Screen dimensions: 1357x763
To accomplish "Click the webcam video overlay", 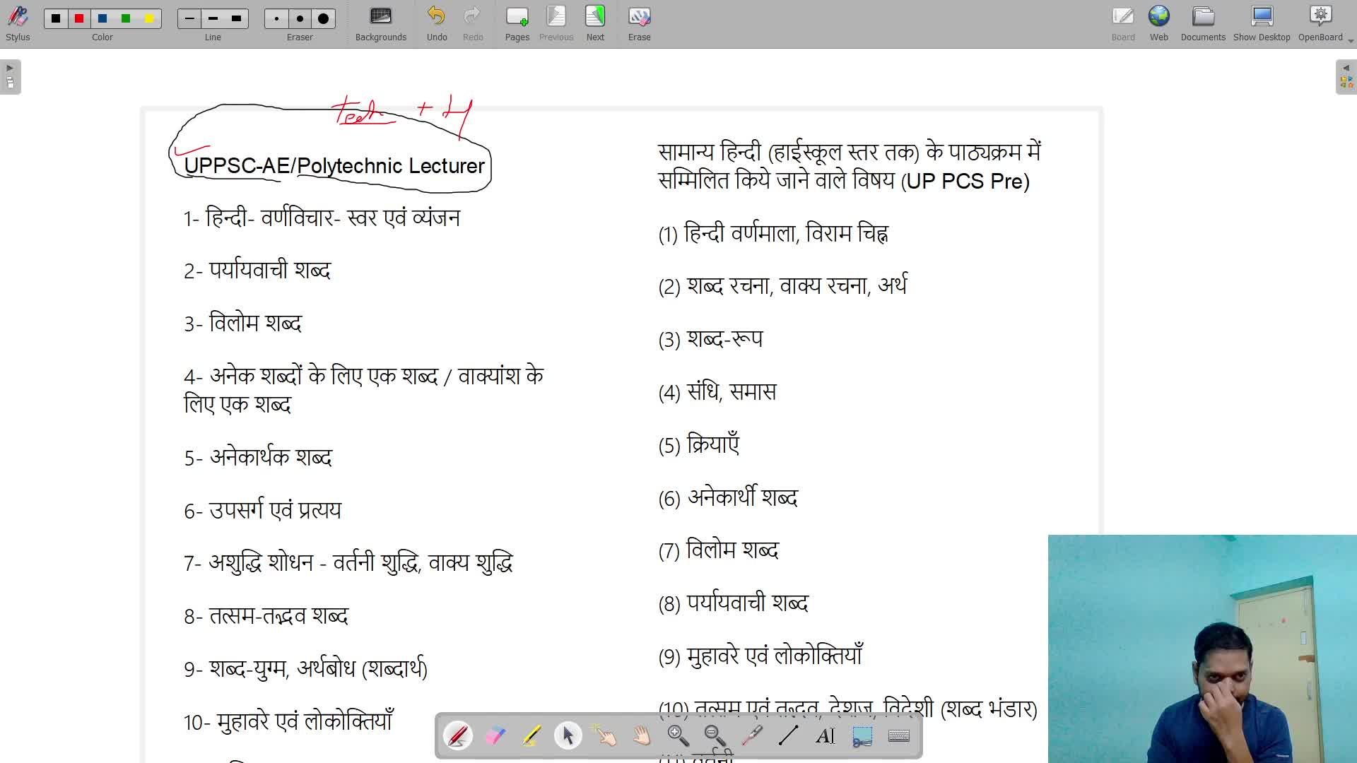I will point(1202,649).
